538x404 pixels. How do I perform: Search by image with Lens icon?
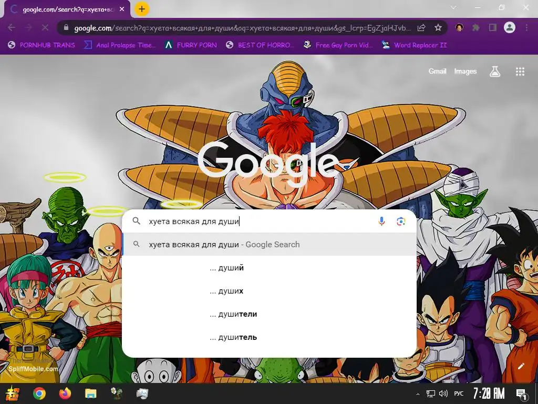(401, 221)
